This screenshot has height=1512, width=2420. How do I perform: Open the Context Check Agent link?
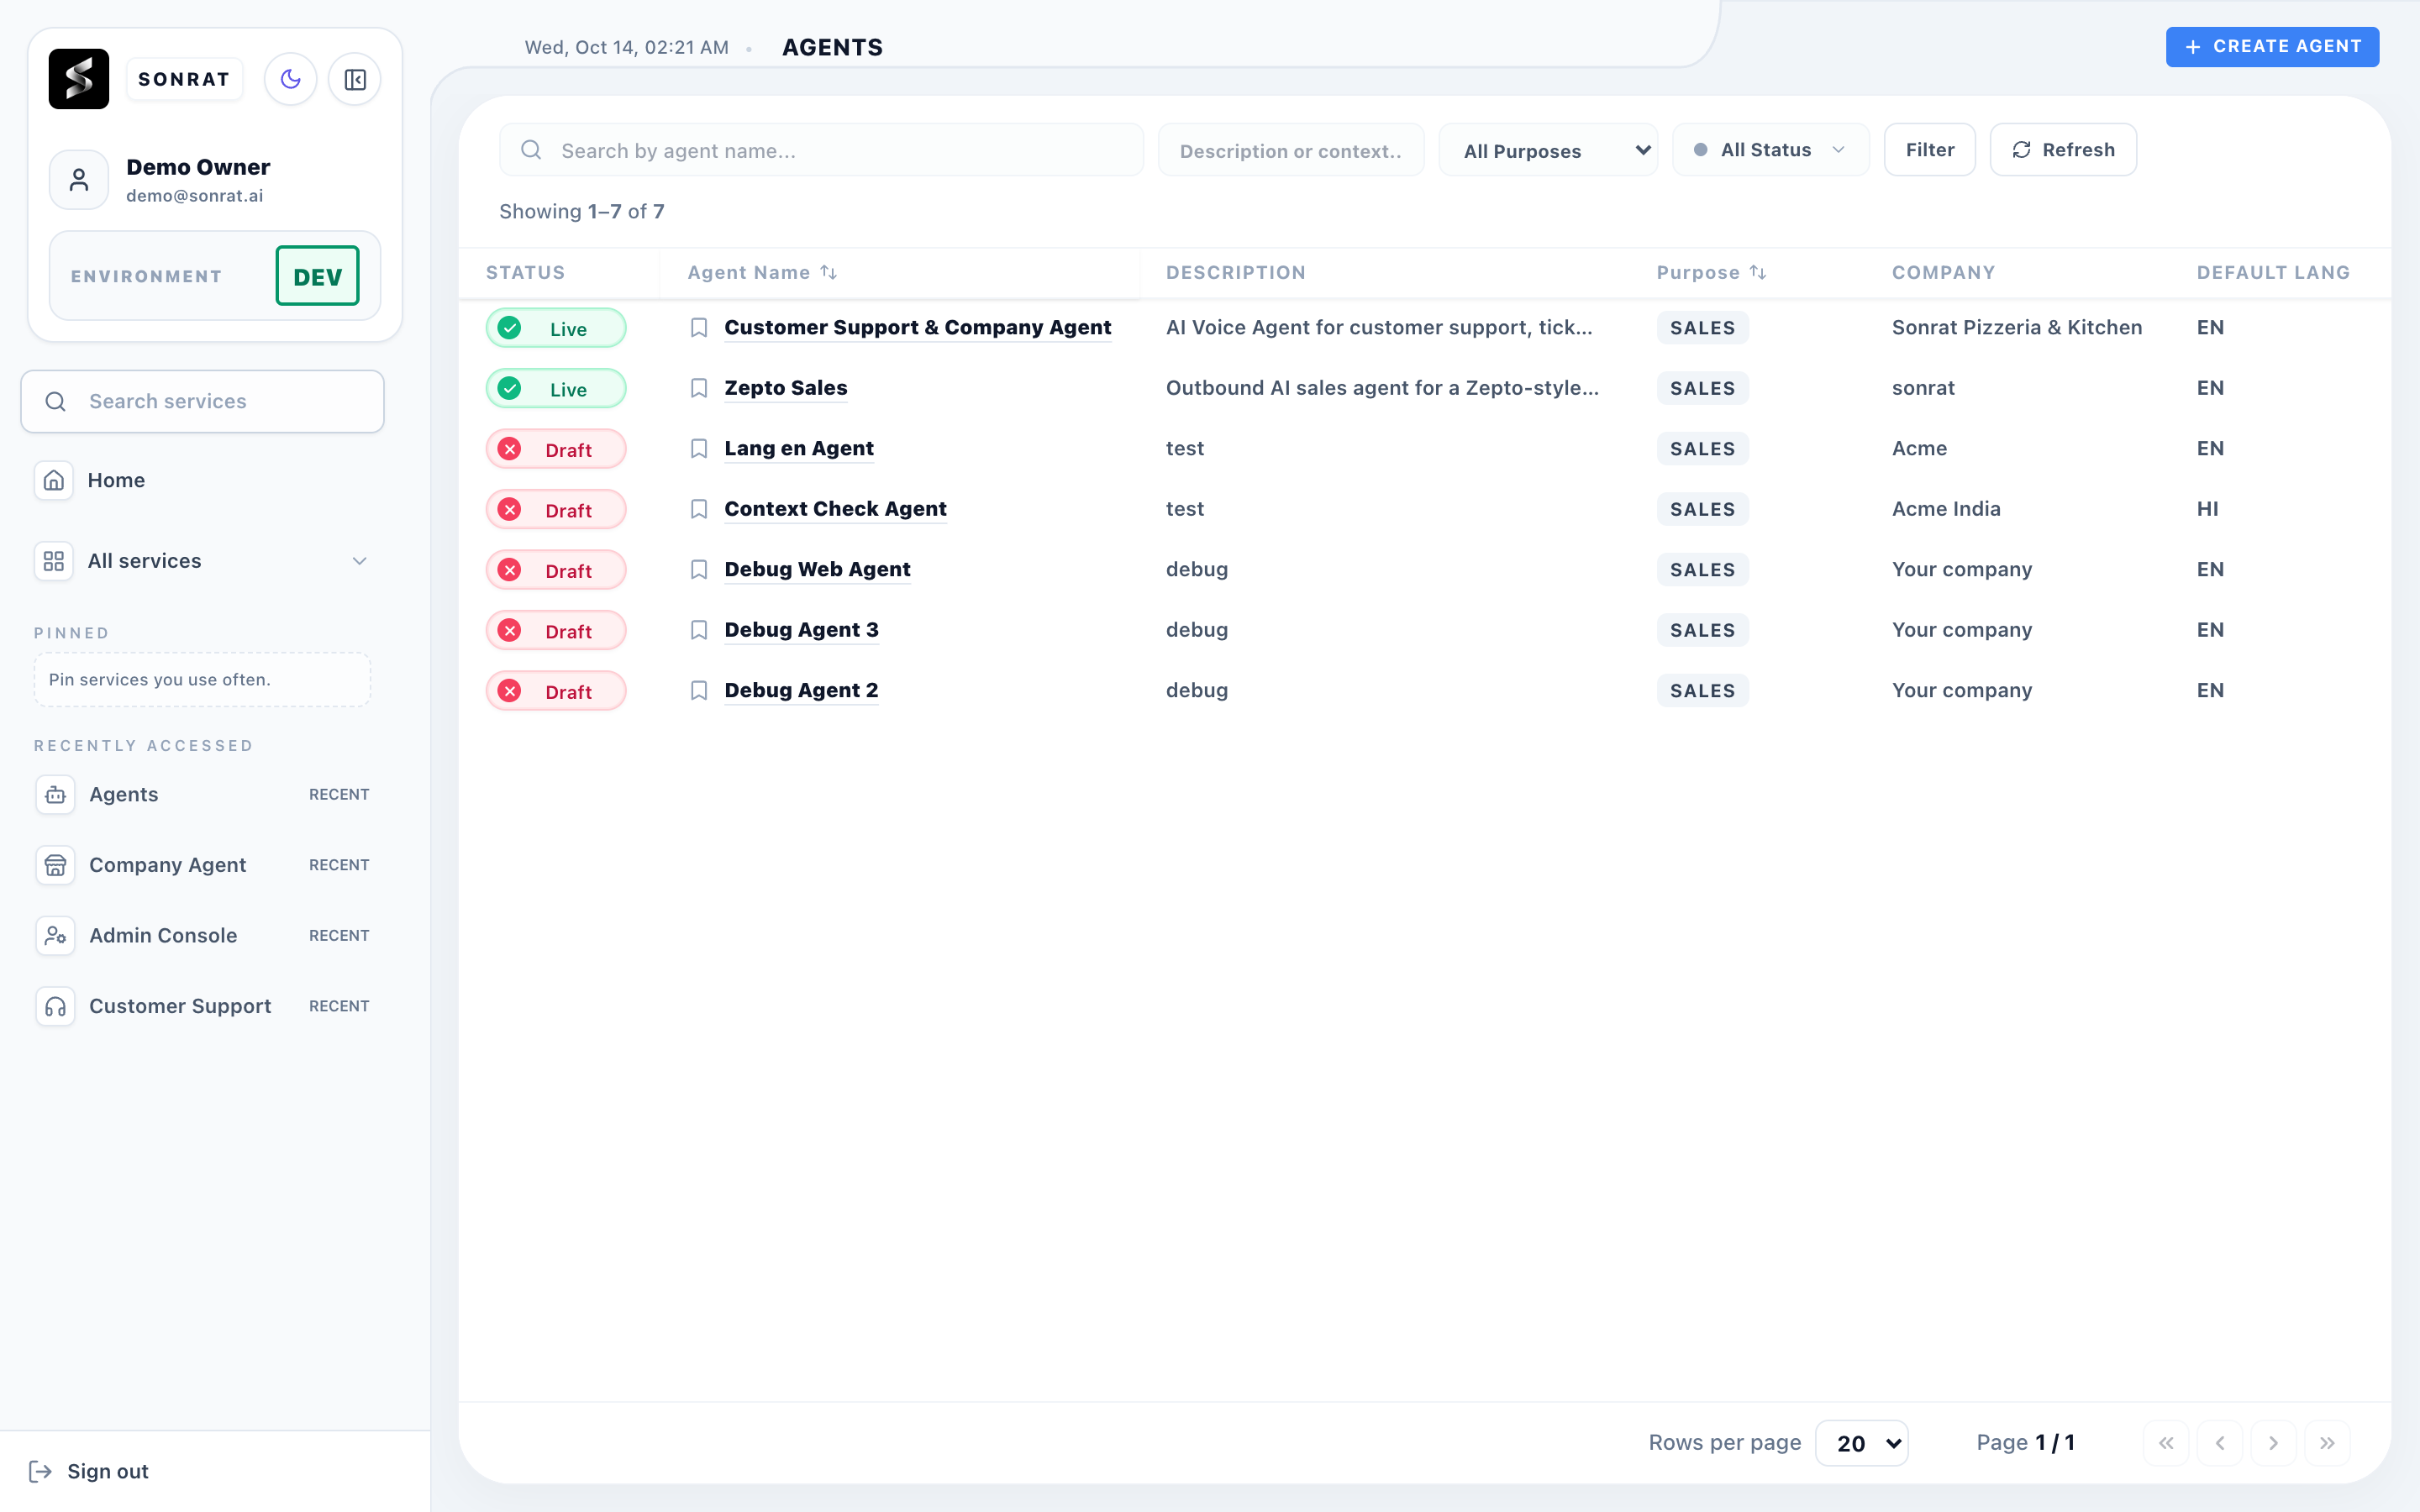point(835,509)
